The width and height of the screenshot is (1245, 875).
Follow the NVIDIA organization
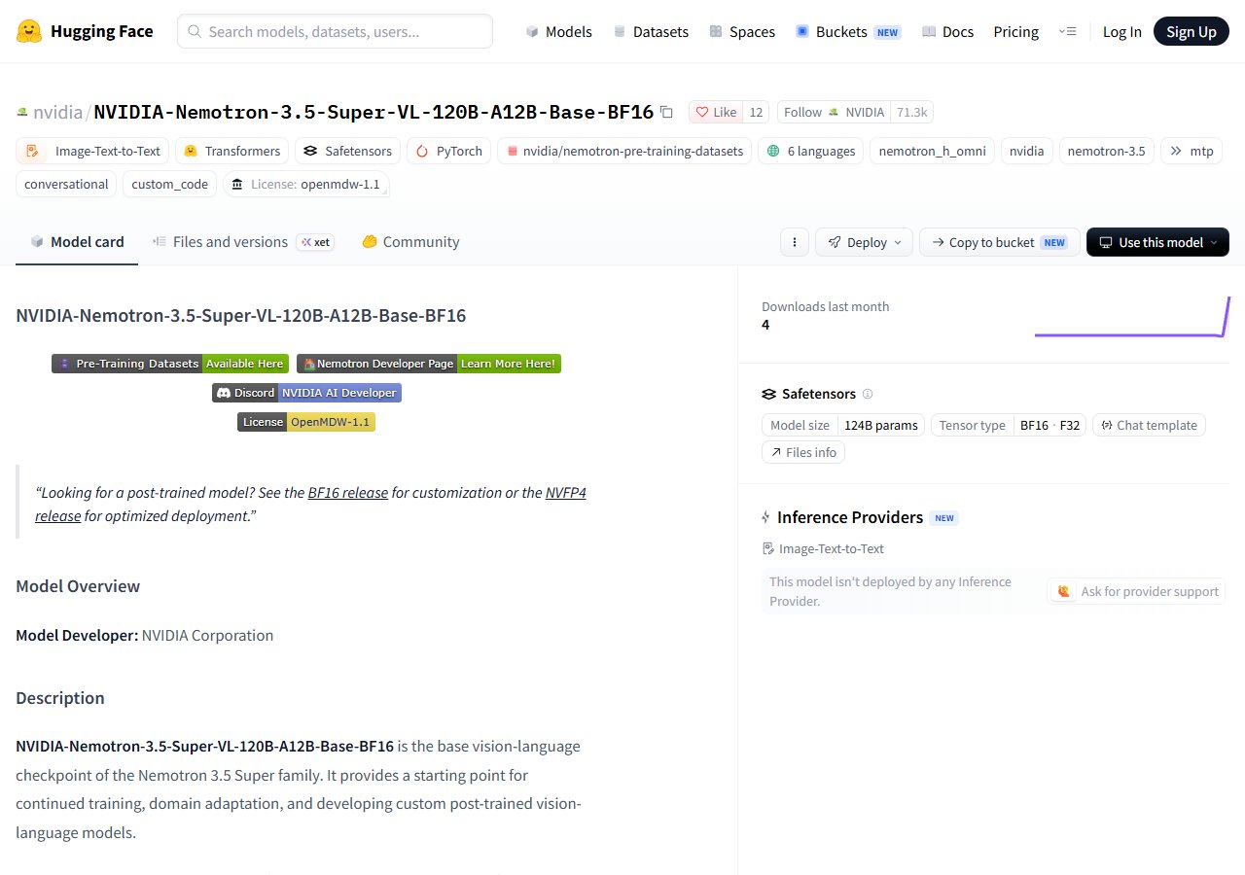[x=834, y=112]
